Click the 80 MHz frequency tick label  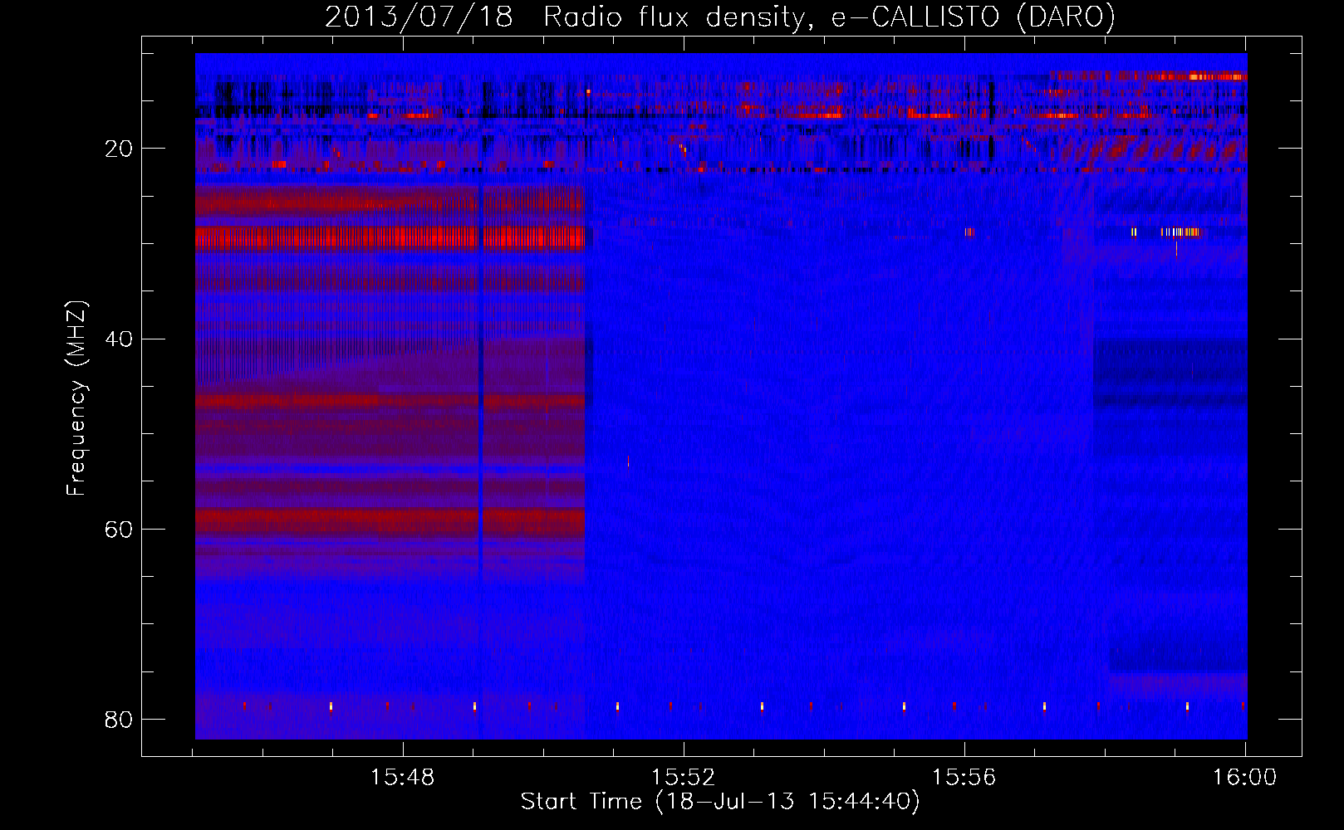click(119, 719)
